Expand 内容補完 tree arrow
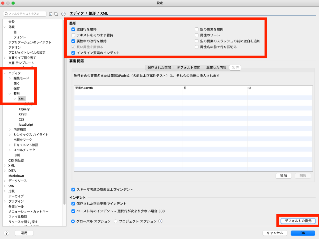 pyautogui.click(x=10, y=130)
